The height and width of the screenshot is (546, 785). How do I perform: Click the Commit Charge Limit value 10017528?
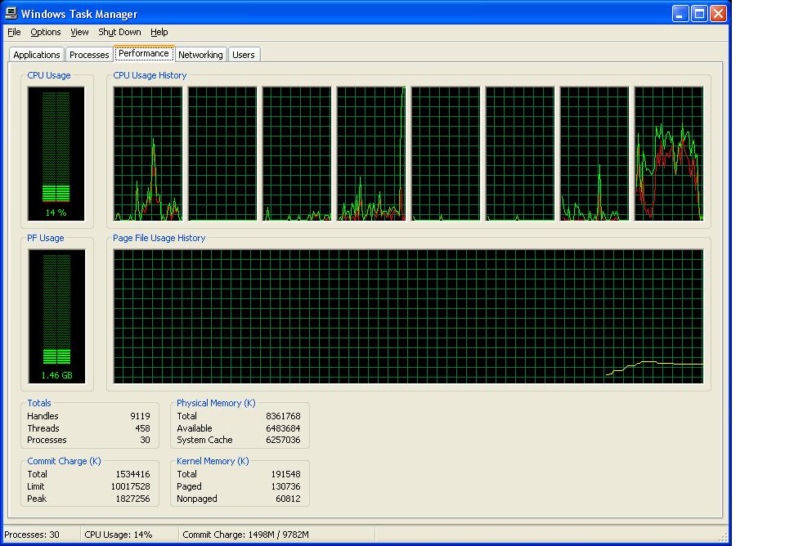point(130,486)
